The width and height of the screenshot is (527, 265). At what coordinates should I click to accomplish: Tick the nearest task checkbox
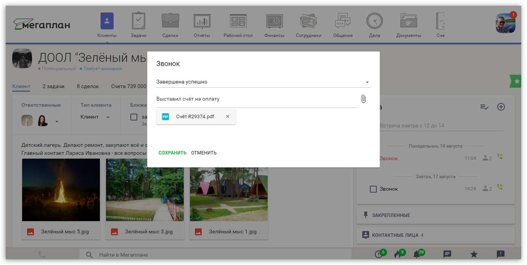tap(134, 117)
